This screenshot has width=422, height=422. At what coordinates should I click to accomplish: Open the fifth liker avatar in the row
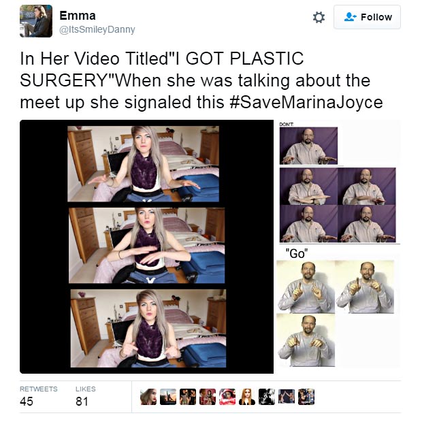click(x=227, y=397)
